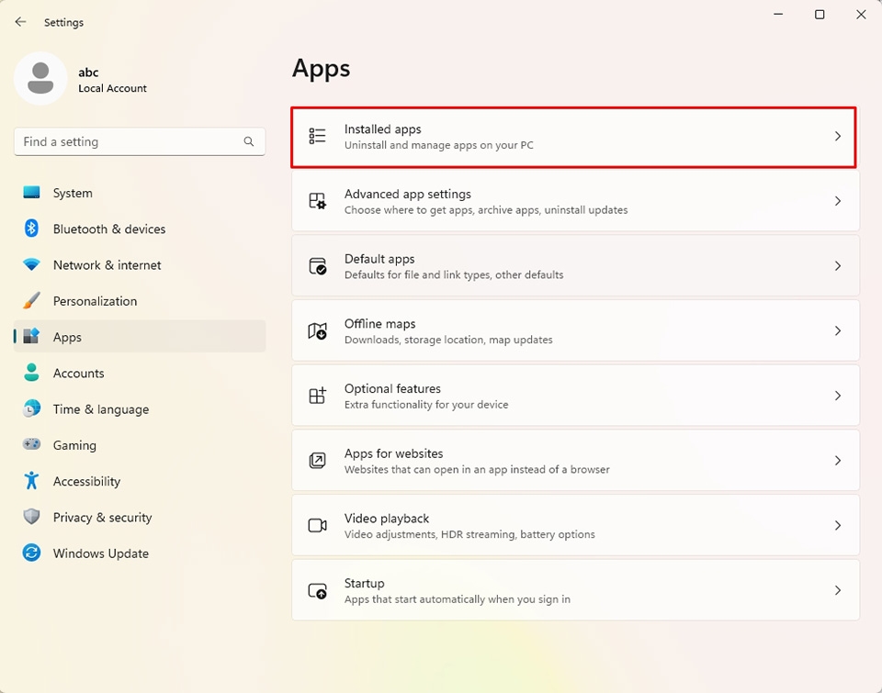
Task: Click 'Uninstall and manage apps on your PC'
Action: click(439, 145)
